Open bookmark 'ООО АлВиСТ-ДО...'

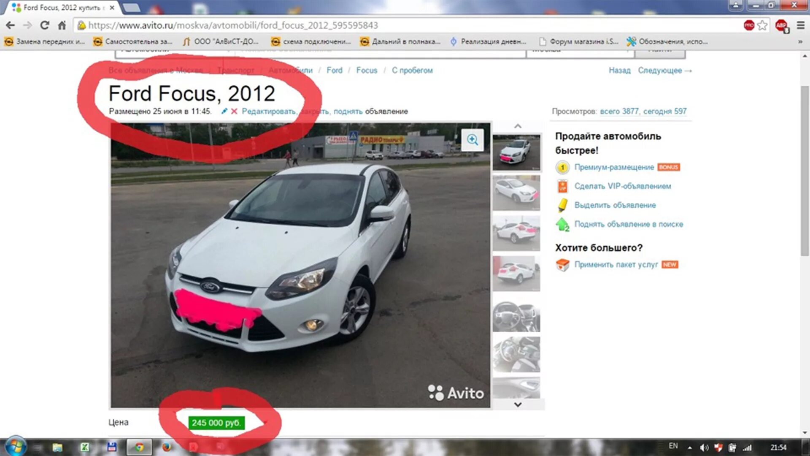coord(221,41)
